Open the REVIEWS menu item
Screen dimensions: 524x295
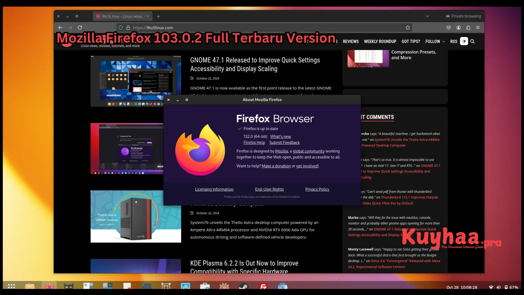(x=351, y=42)
